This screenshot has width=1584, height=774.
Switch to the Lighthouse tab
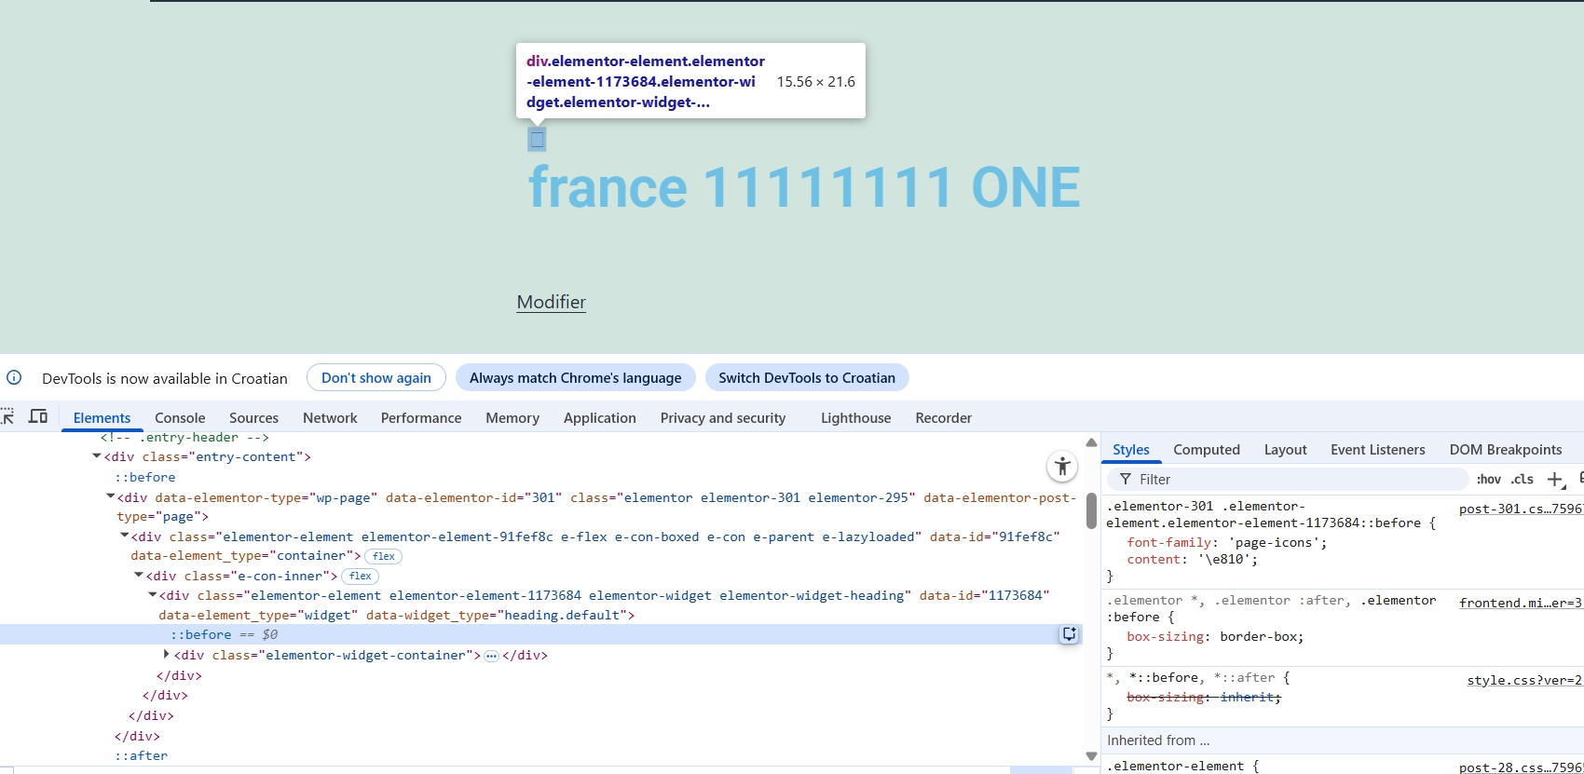point(856,418)
